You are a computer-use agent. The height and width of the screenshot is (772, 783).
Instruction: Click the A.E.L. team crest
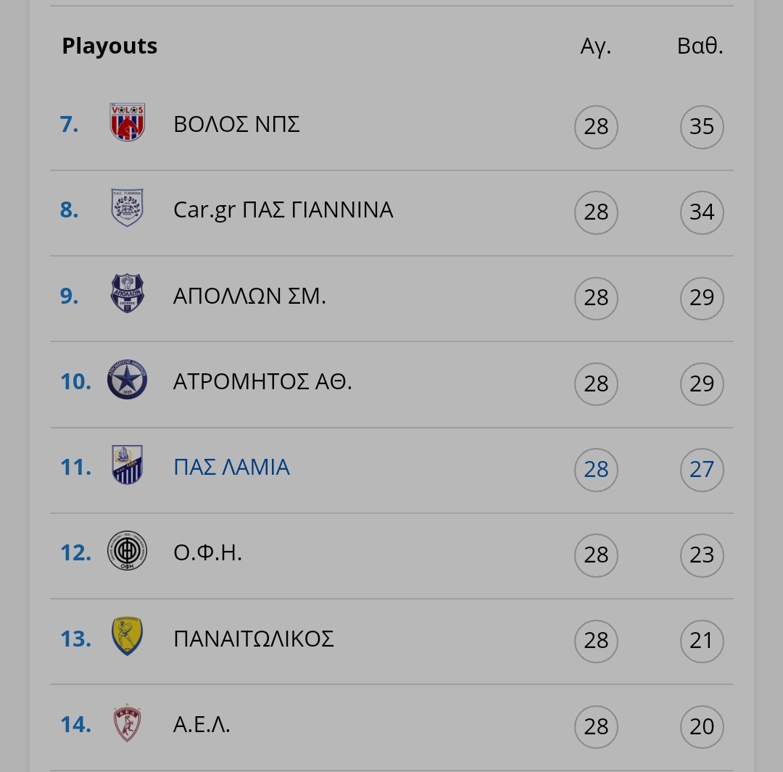[x=128, y=723]
